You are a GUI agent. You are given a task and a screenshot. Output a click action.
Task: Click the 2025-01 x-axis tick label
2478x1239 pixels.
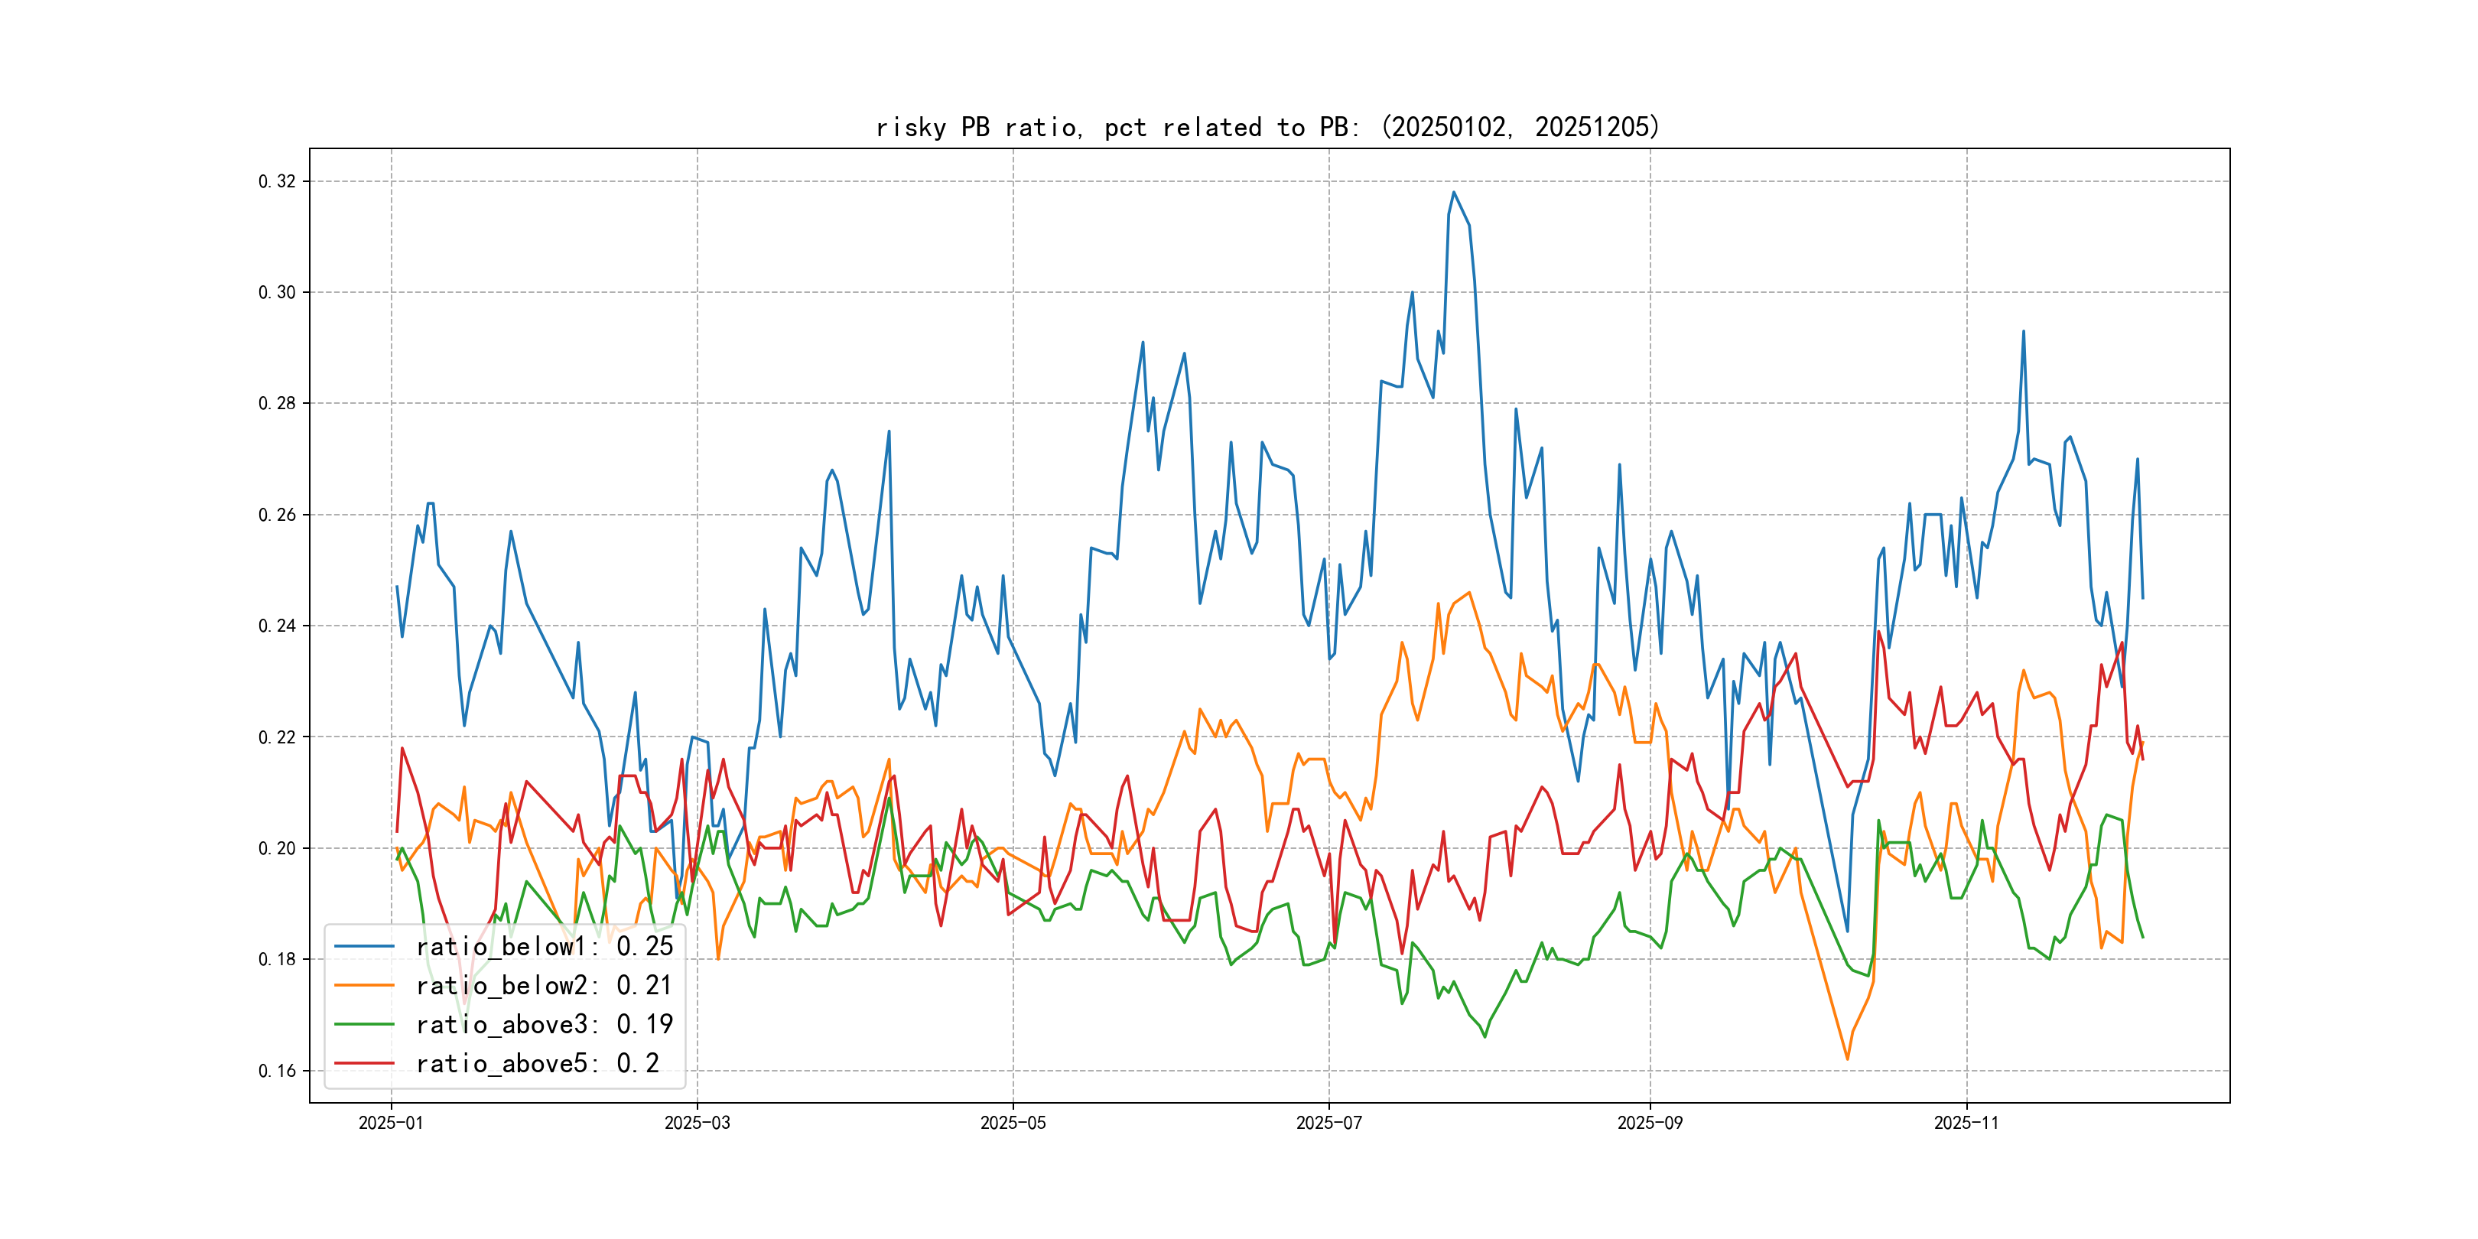click(391, 1123)
